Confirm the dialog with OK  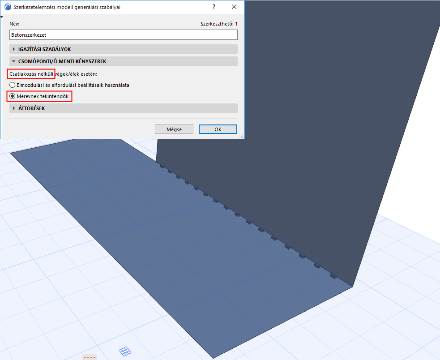[x=218, y=129]
